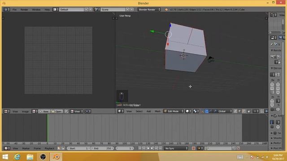Viewport: 287px width, 161px height.
Task: Open Internet Explorer from the taskbar
Action: coord(17,157)
